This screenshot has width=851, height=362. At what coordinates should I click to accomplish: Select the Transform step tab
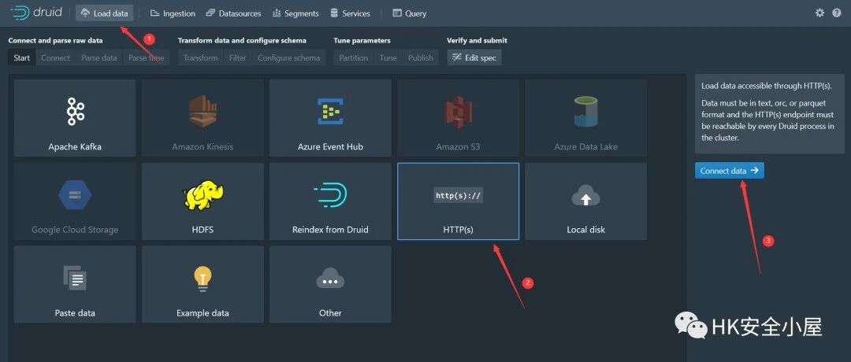pos(200,57)
